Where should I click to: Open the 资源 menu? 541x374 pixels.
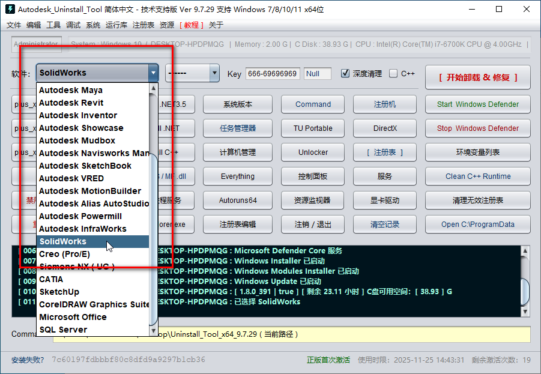click(167, 25)
